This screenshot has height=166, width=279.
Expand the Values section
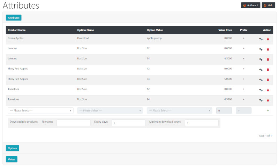[x=12, y=159]
